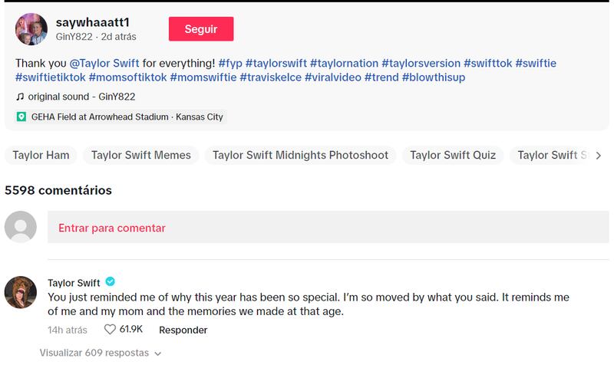Click the blue verified badge icon
614x368 pixels.
[110, 281]
